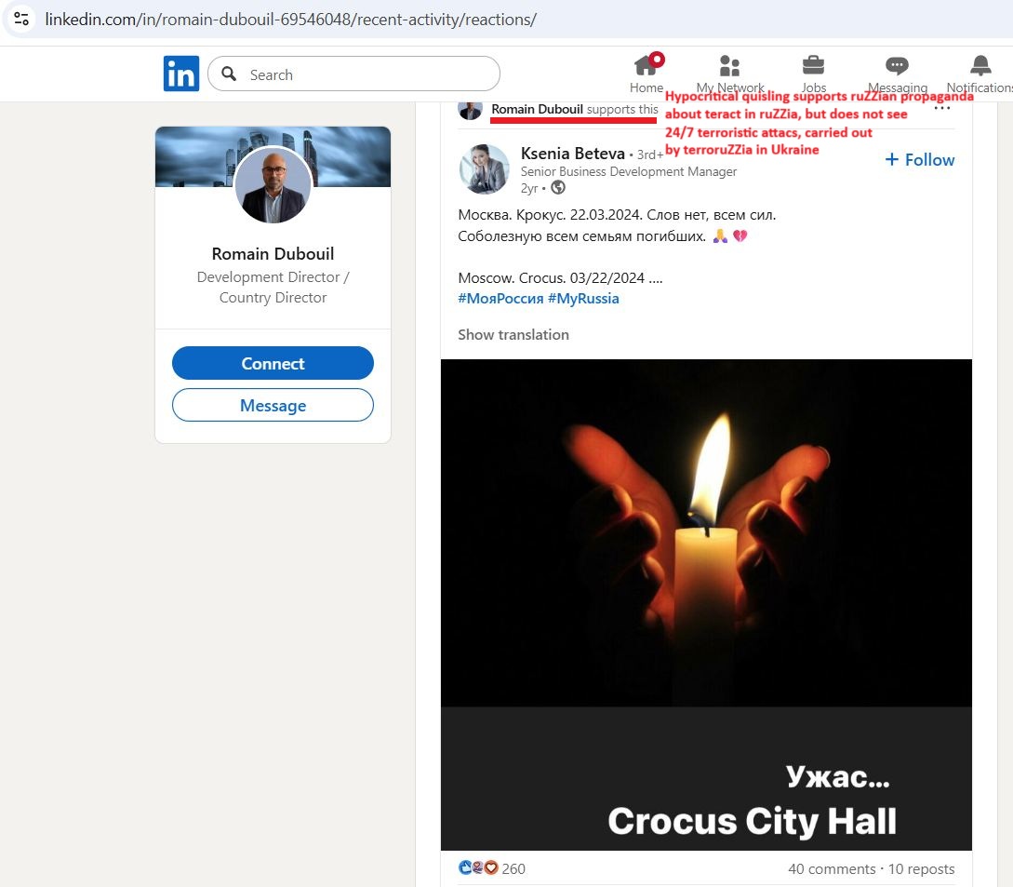Click the Message button
This screenshot has height=887, width=1013.
273,406
